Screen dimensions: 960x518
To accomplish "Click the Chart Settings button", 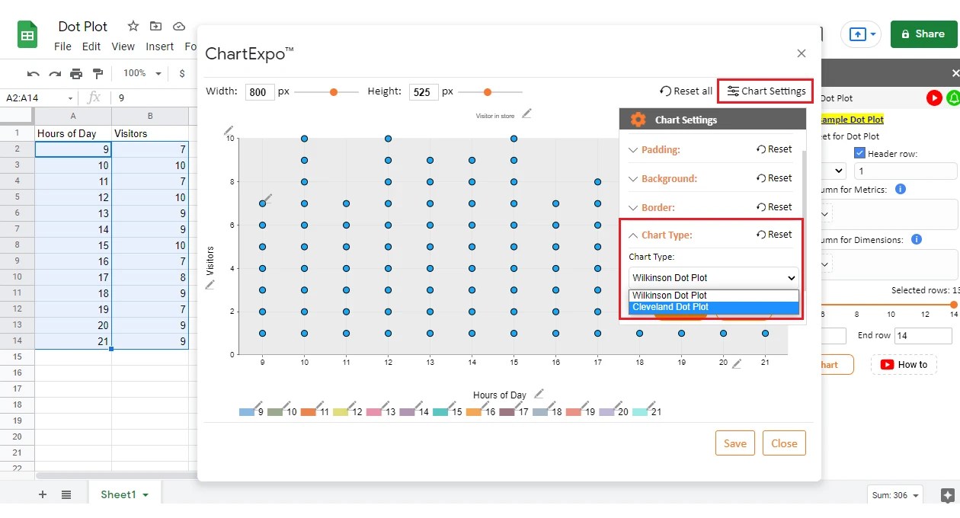I will click(766, 91).
